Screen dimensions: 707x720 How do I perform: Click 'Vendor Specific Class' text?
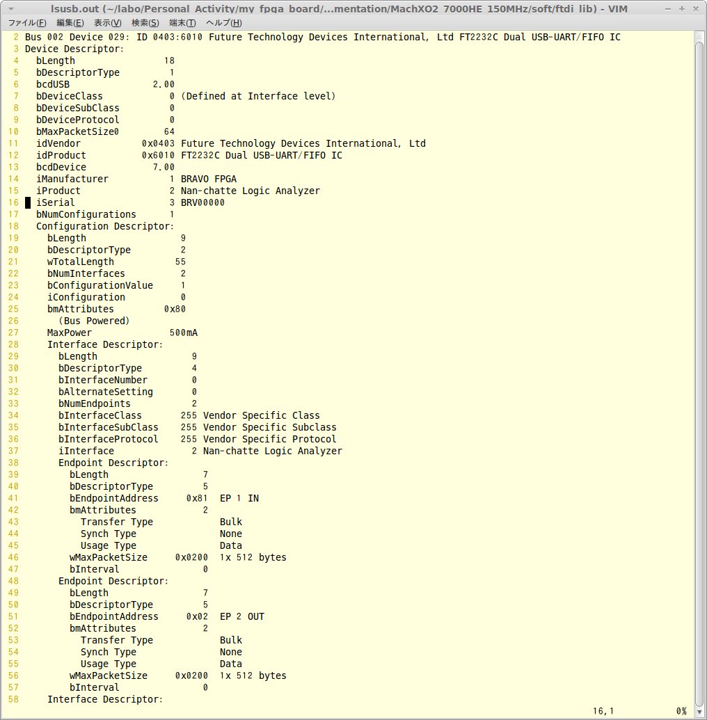point(262,415)
